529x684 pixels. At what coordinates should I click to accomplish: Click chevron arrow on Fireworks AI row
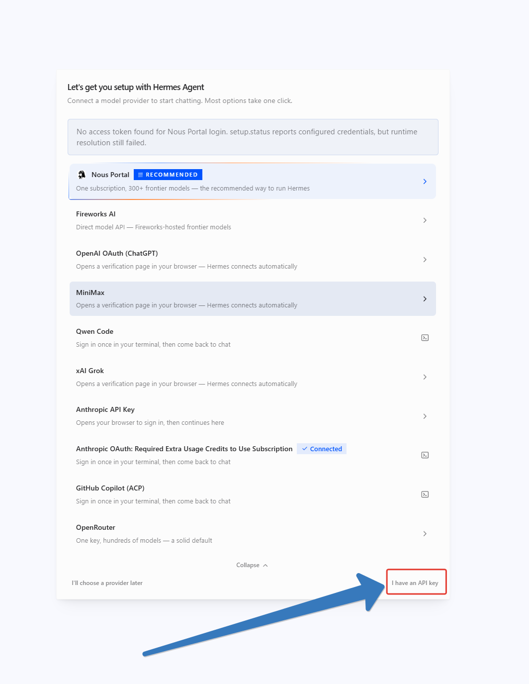coord(425,220)
